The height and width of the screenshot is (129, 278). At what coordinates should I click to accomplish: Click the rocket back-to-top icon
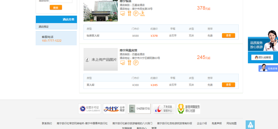250,125
